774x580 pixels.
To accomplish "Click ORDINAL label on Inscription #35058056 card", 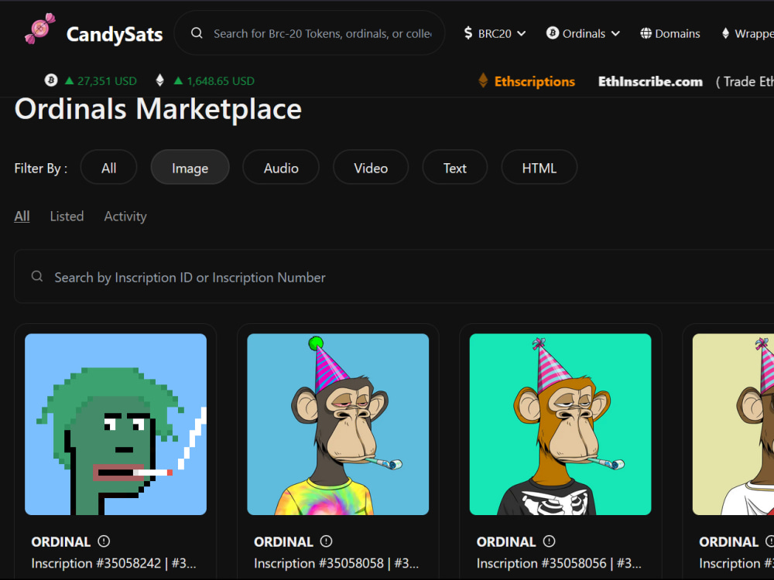I will (506, 541).
